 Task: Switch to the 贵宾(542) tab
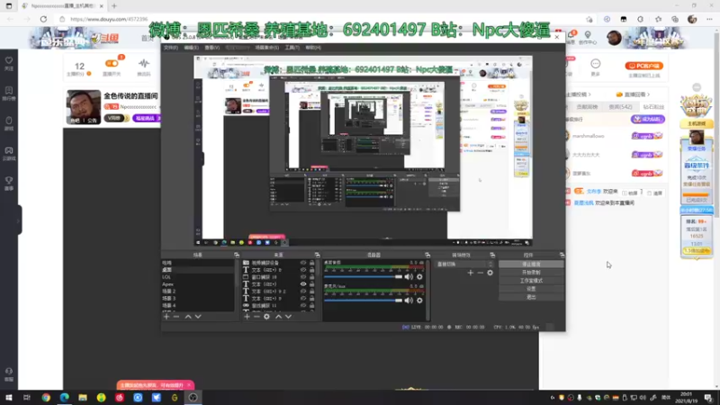620,107
